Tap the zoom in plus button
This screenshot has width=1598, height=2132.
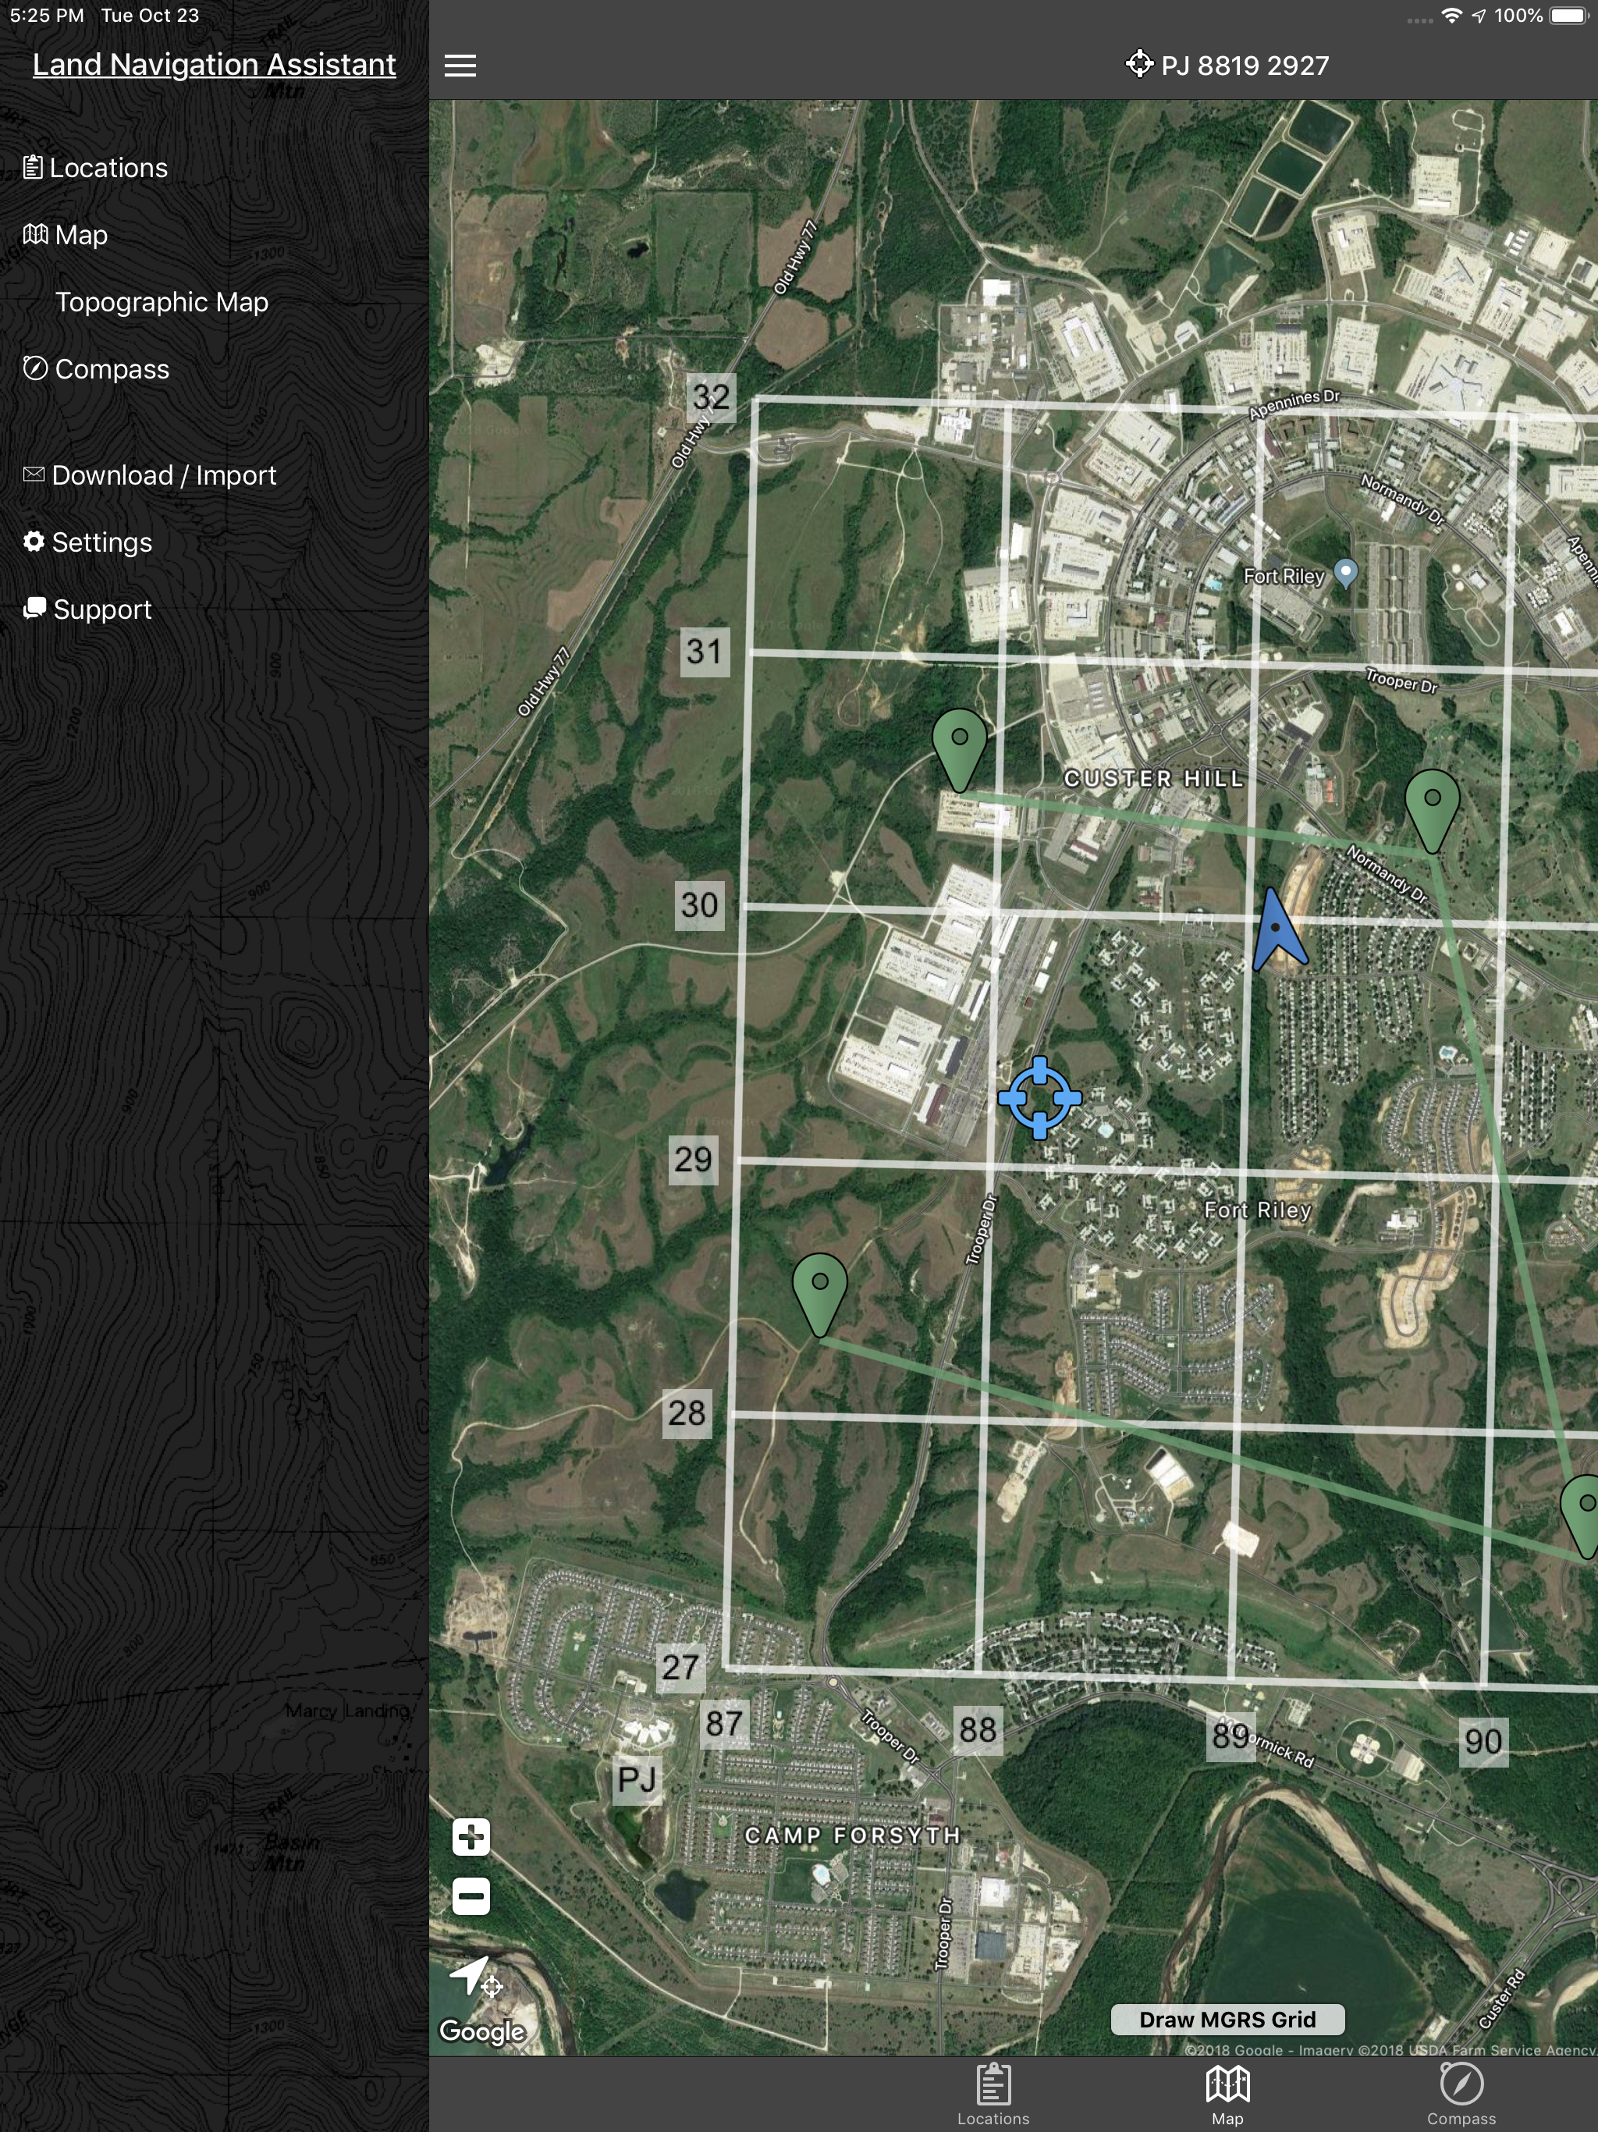pos(471,1837)
